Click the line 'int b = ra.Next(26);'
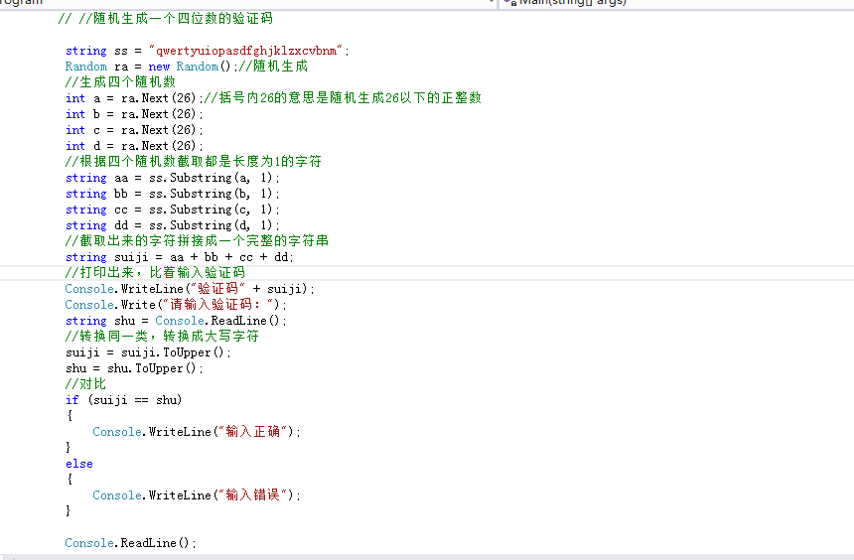Image resolution: width=854 pixels, height=560 pixels. (134, 114)
